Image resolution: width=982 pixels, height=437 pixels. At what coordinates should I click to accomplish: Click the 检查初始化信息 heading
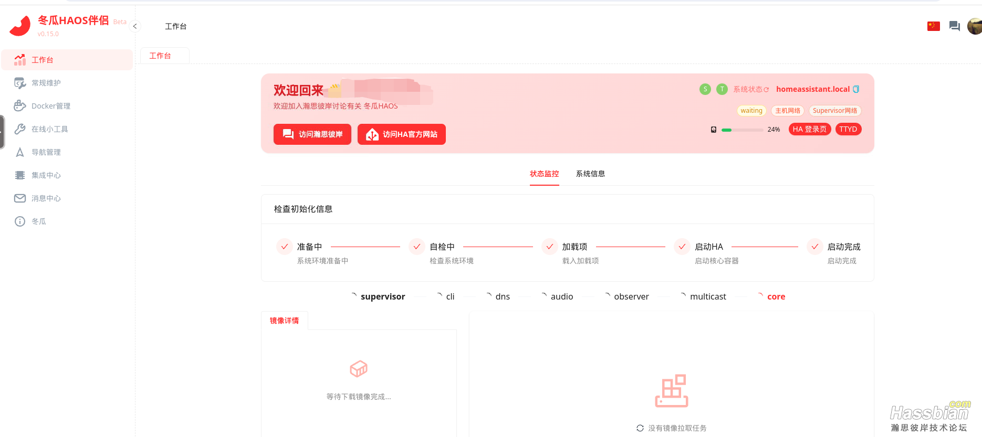pyautogui.click(x=303, y=209)
